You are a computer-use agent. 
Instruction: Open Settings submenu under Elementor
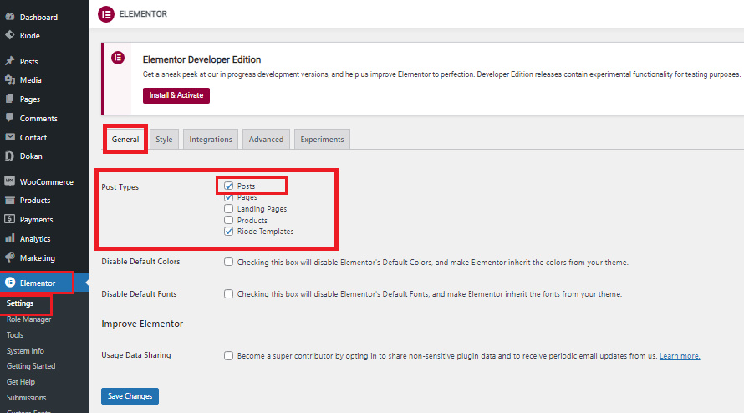pyautogui.click(x=20, y=303)
